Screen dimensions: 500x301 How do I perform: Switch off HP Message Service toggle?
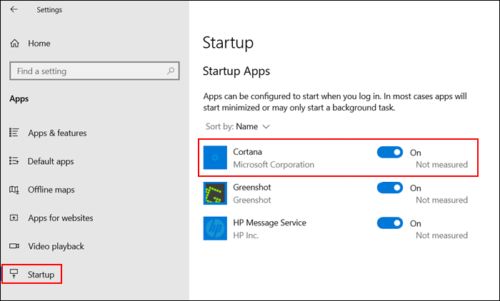[390, 223]
